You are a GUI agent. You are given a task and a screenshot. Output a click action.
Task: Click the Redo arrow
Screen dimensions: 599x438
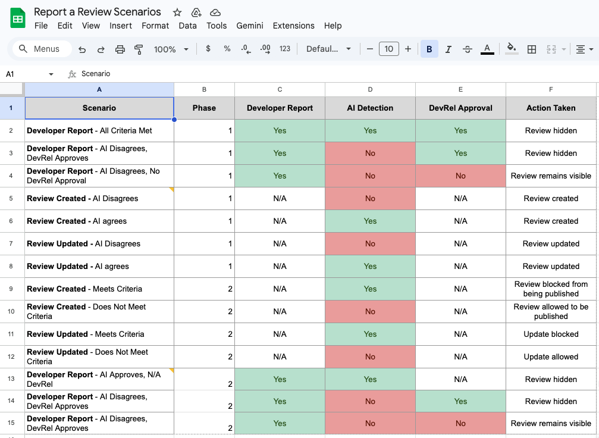click(101, 49)
